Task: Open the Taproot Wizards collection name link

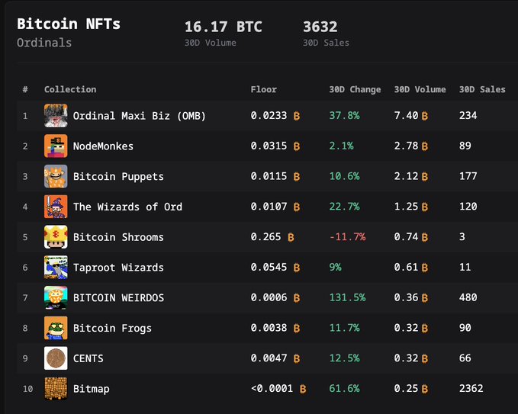Action: 118,268
